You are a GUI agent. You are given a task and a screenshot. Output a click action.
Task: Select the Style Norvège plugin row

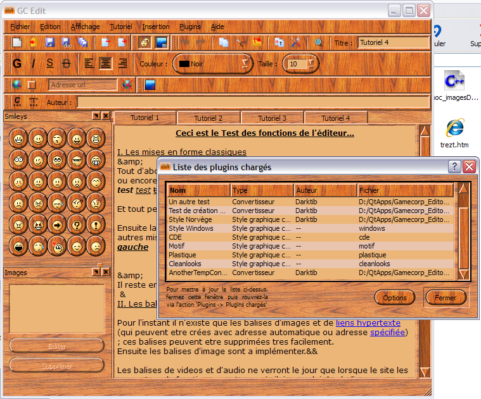click(311, 219)
